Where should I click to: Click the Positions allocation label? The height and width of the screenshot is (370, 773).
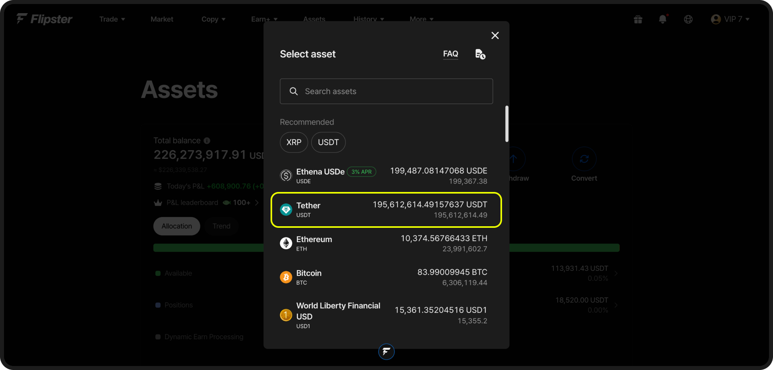coord(179,305)
